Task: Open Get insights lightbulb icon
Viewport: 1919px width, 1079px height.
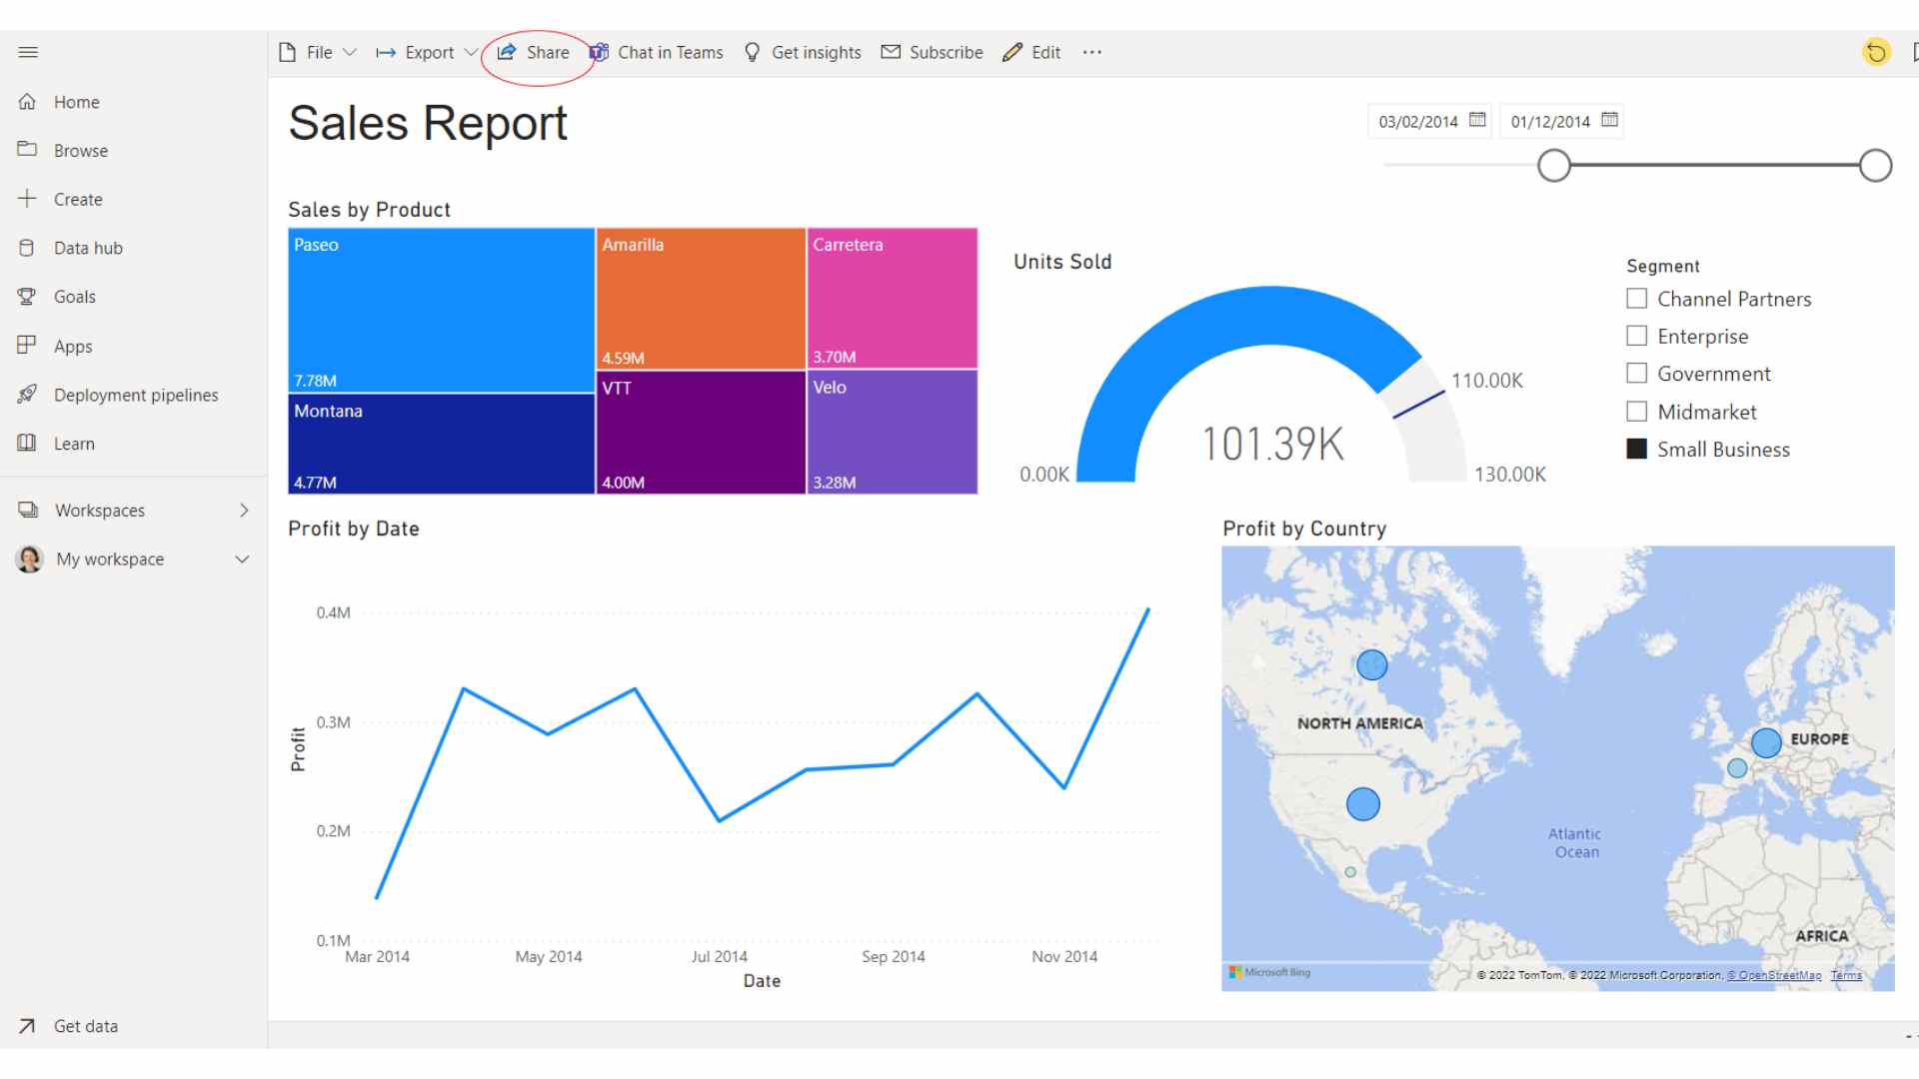Action: pos(752,52)
